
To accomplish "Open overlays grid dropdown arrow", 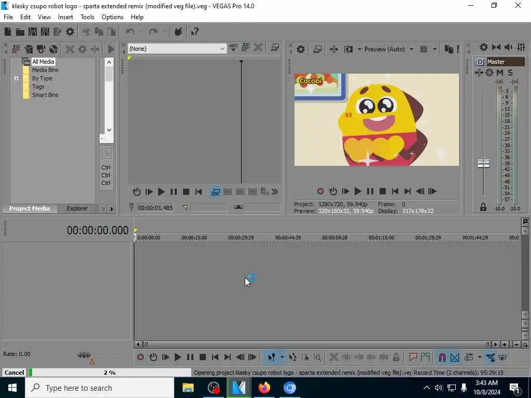I will 435,49.
